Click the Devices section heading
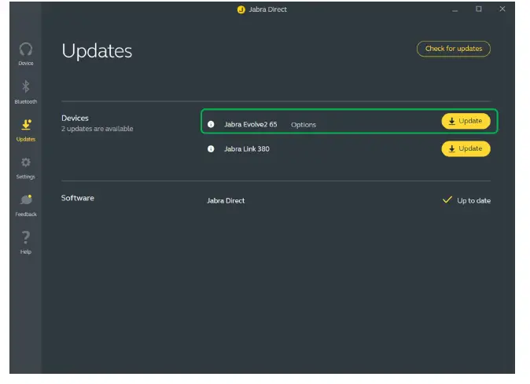 [75, 118]
